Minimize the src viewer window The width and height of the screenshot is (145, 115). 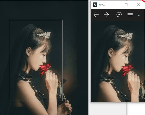point(114,5)
